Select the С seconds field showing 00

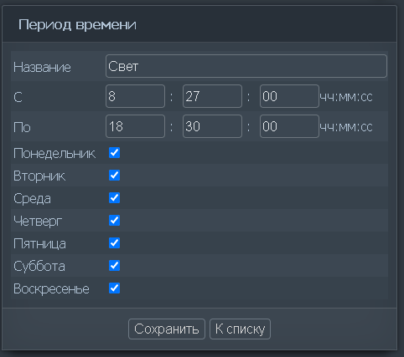click(289, 96)
